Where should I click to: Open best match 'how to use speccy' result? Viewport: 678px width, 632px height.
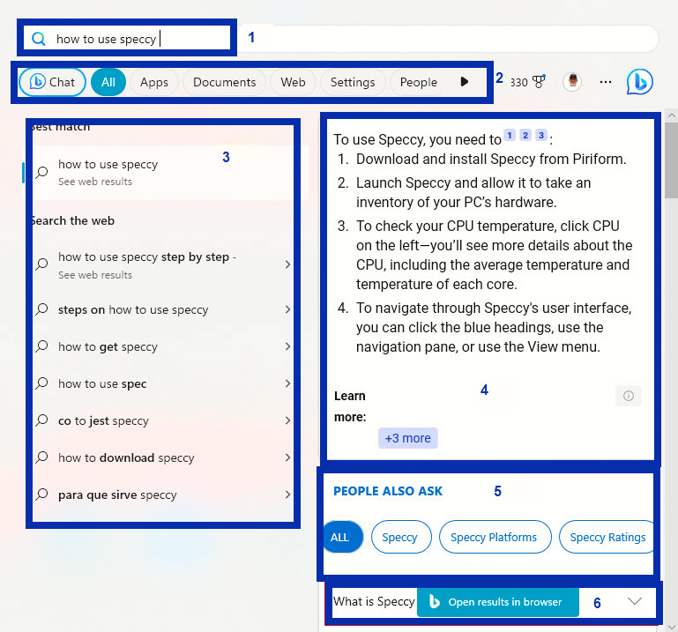click(x=164, y=173)
